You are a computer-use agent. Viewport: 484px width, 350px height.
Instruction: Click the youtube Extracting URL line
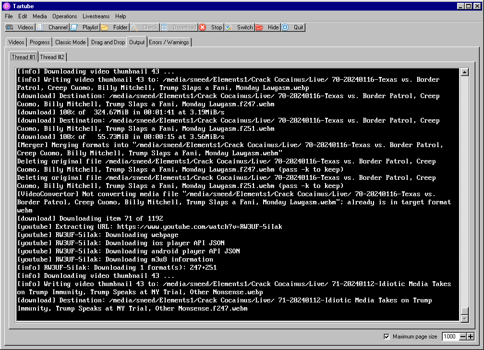point(150,226)
